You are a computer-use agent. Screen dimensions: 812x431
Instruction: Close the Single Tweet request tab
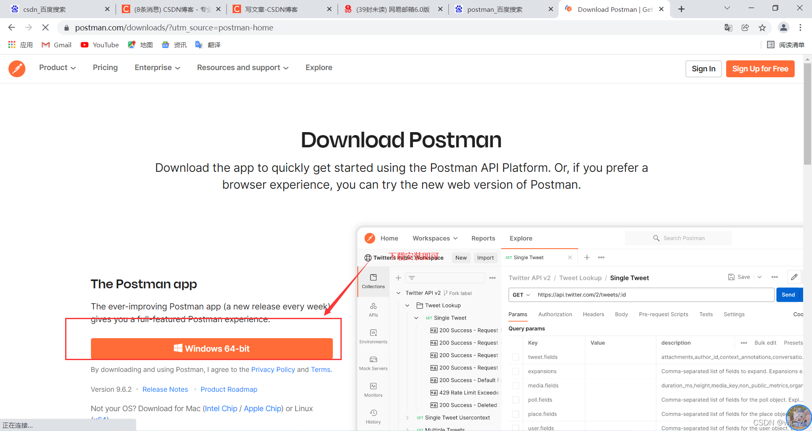tap(570, 258)
